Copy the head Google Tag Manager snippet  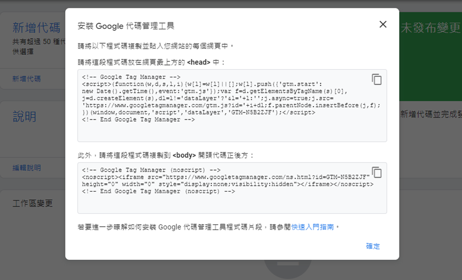click(377, 79)
